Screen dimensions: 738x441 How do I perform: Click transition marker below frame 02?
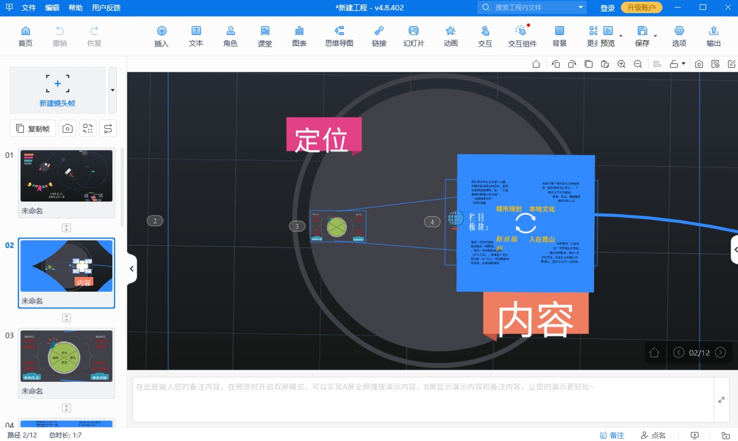[x=66, y=318]
